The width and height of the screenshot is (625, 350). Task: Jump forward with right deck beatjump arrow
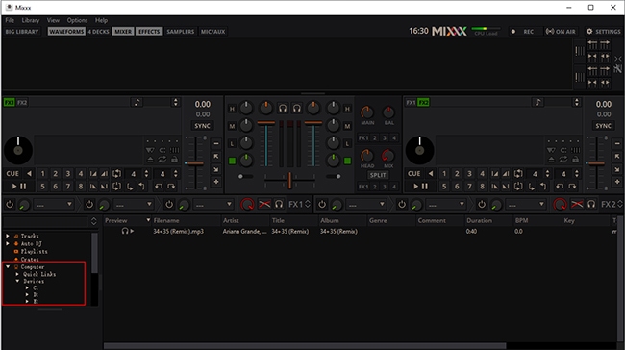click(572, 187)
